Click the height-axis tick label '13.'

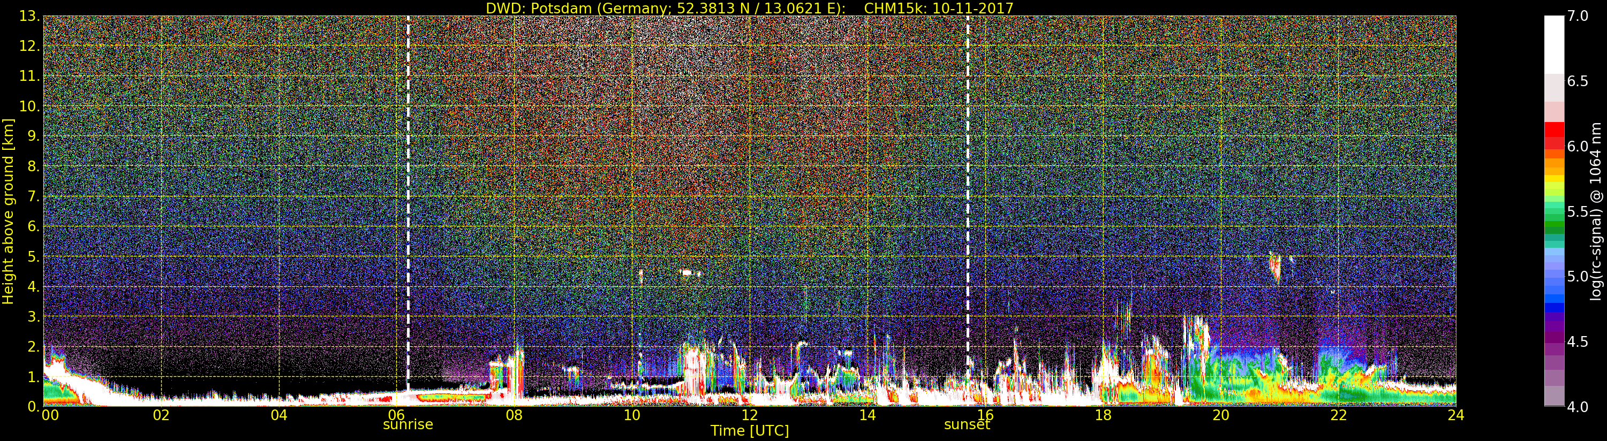click(30, 16)
